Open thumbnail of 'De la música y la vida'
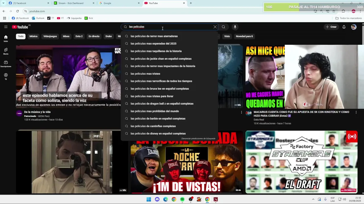This screenshot has width=364, height=204. pos(68,76)
